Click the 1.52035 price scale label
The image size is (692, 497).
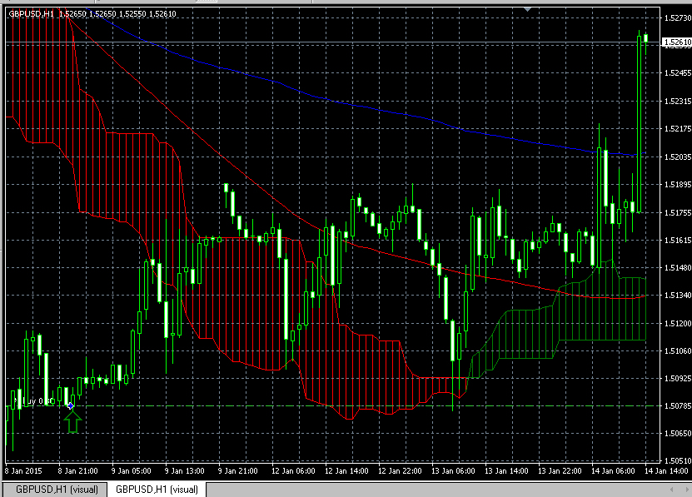pos(678,157)
